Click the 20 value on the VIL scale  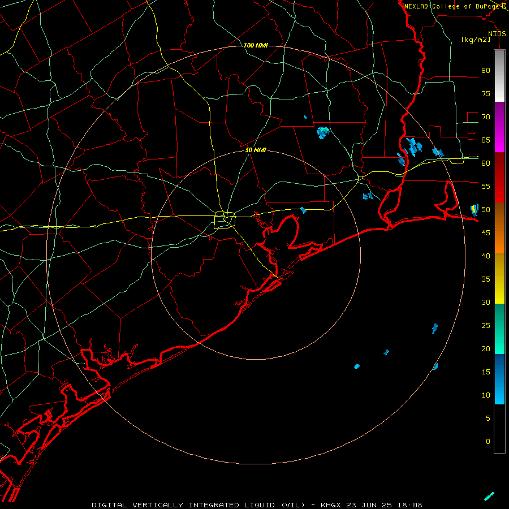pyautogui.click(x=486, y=348)
